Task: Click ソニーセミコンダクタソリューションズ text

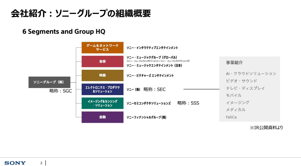Action: (148, 103)
